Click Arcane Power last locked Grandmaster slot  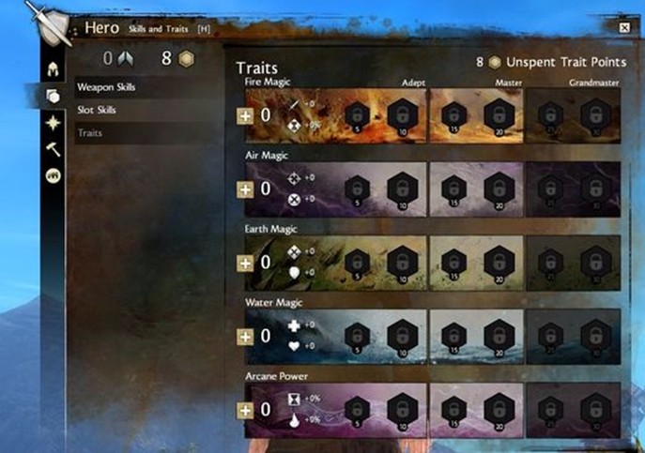pyautogui.click(x=596, y=411)
